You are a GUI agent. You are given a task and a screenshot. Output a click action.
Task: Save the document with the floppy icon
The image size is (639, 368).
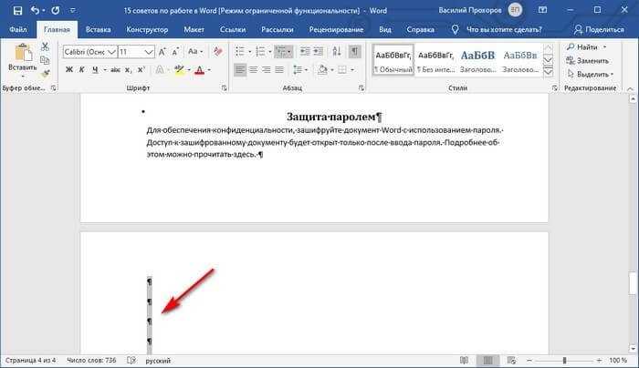17,11
